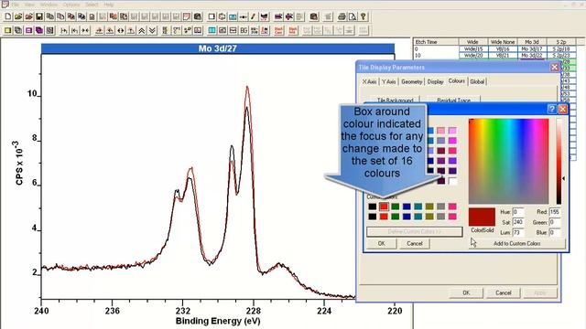586x329 pixels.
Task: Select the S 2p/23 cell
Action: (561, 55)
